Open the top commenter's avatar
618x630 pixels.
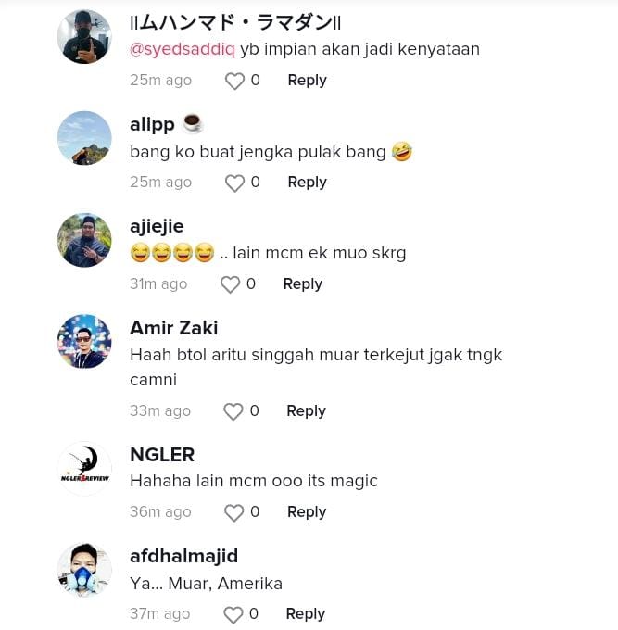tap(84, 37)
